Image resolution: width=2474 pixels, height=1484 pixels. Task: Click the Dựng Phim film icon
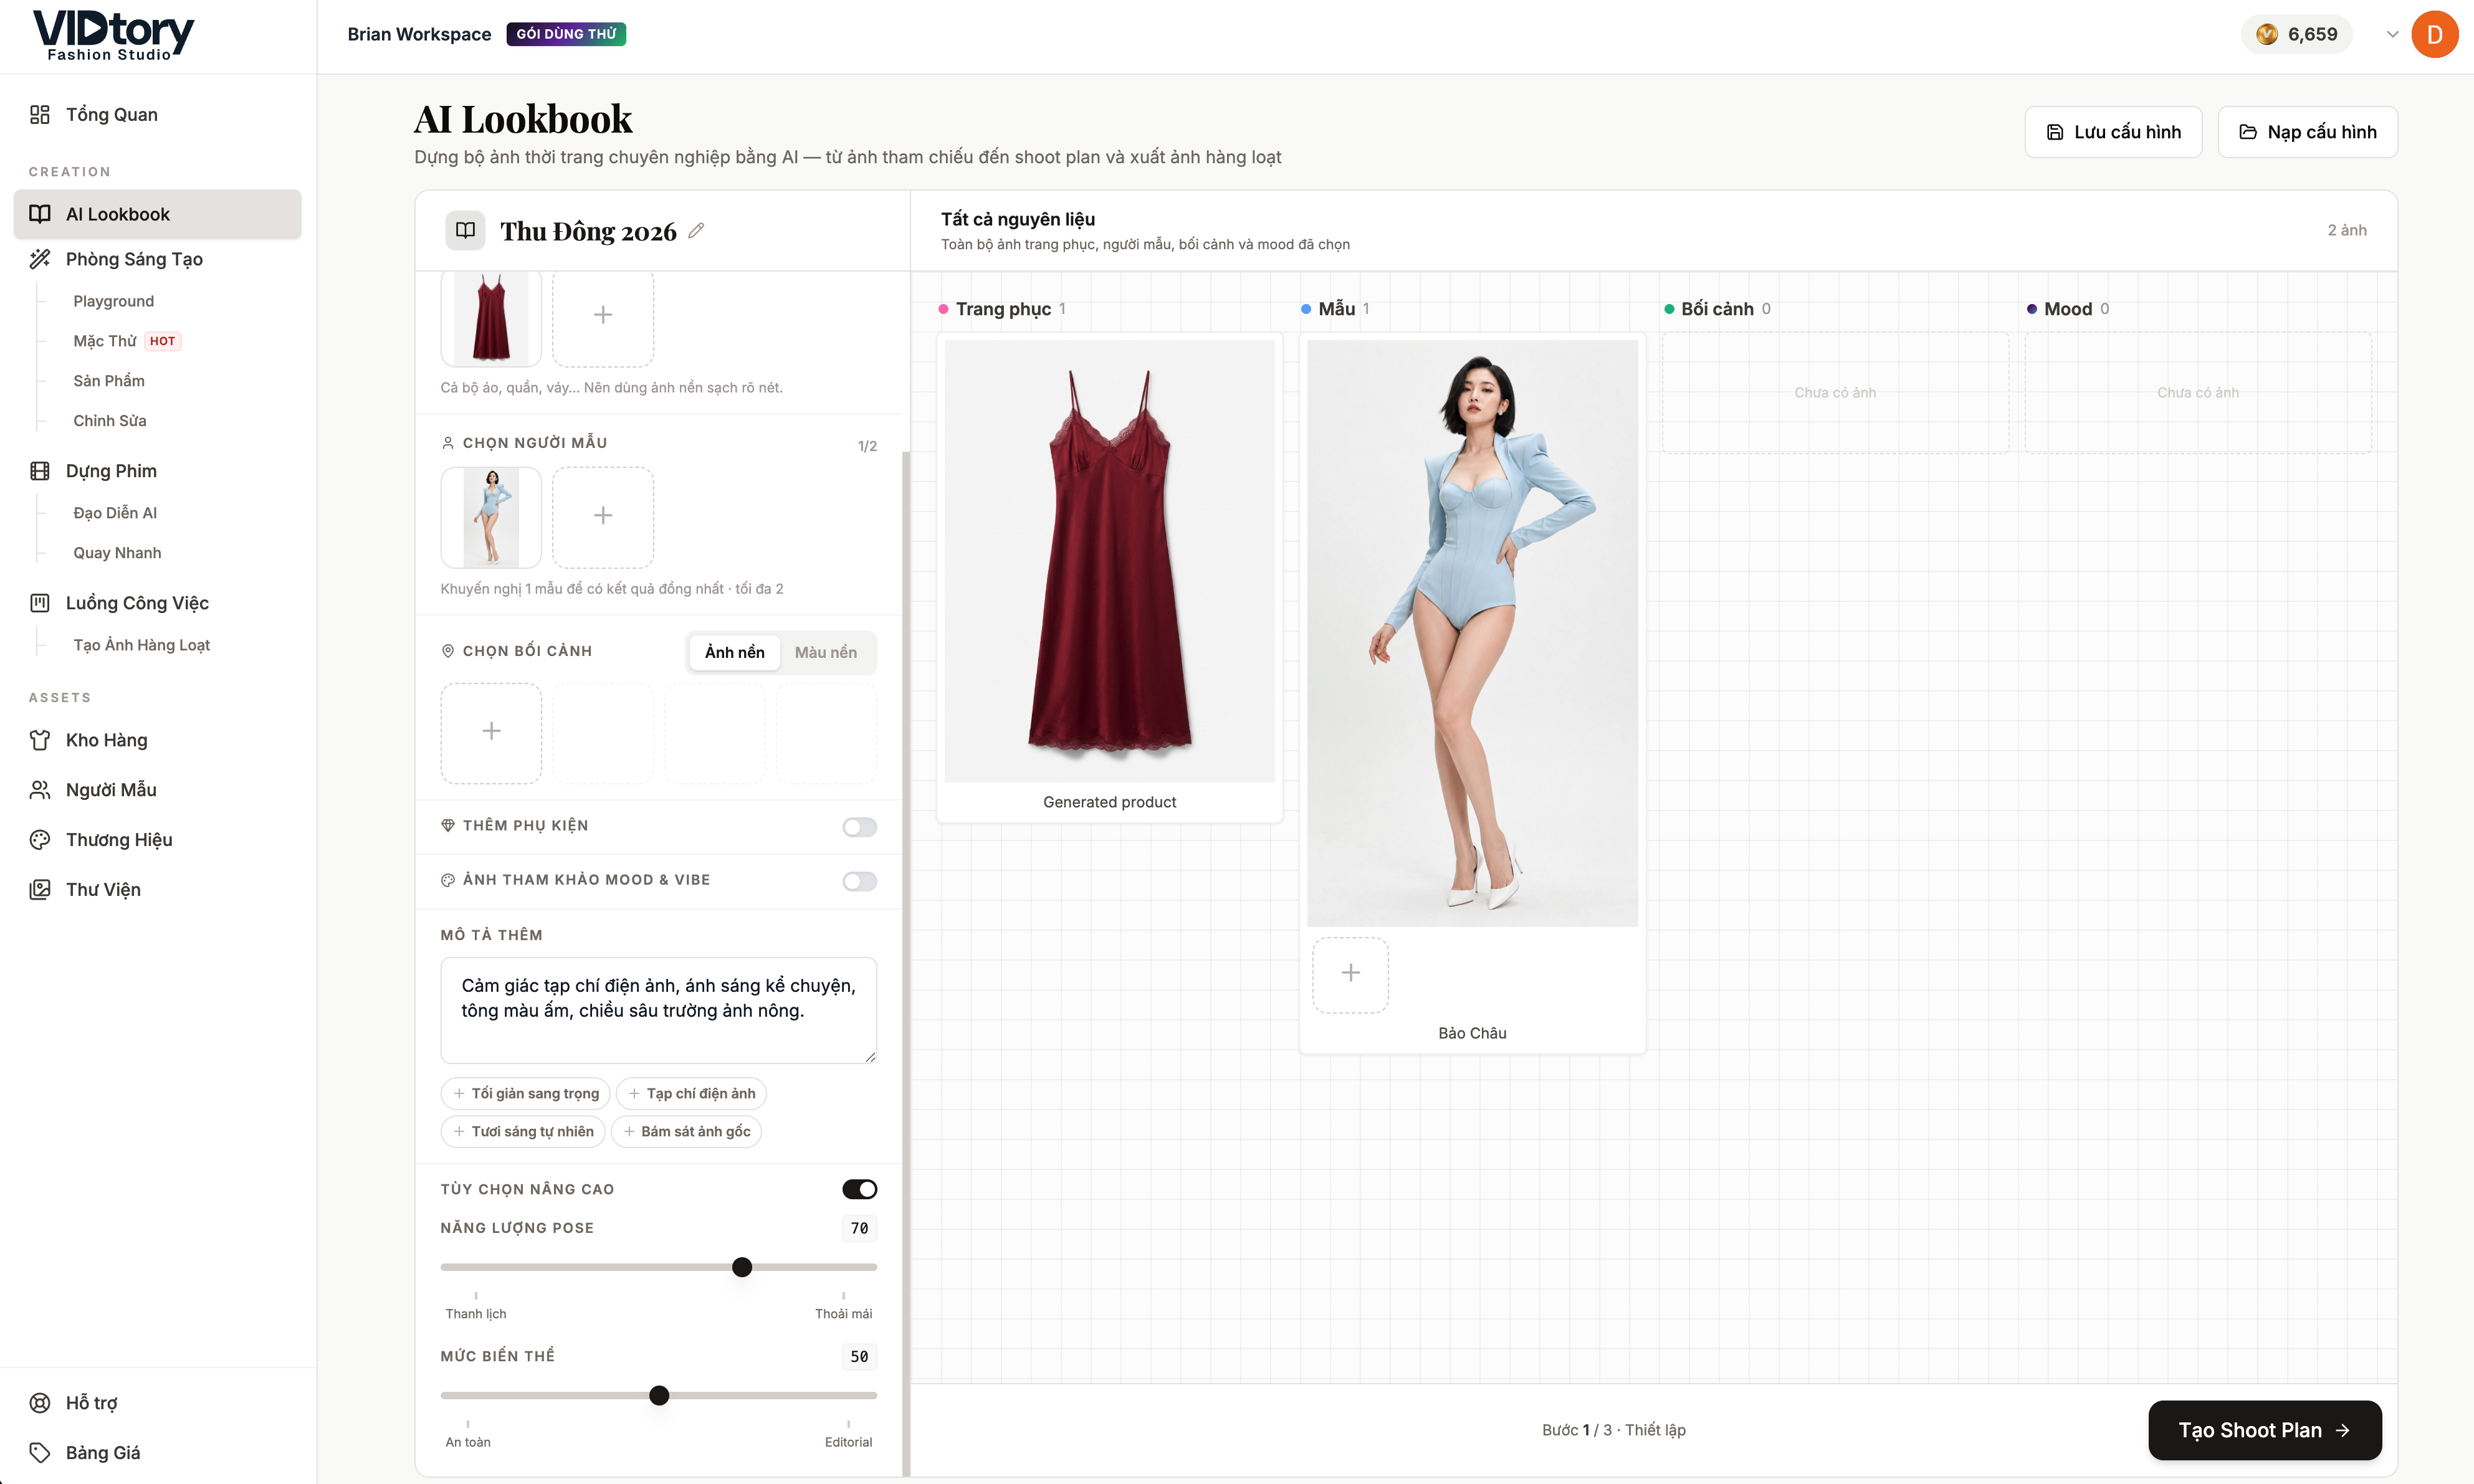40,471
